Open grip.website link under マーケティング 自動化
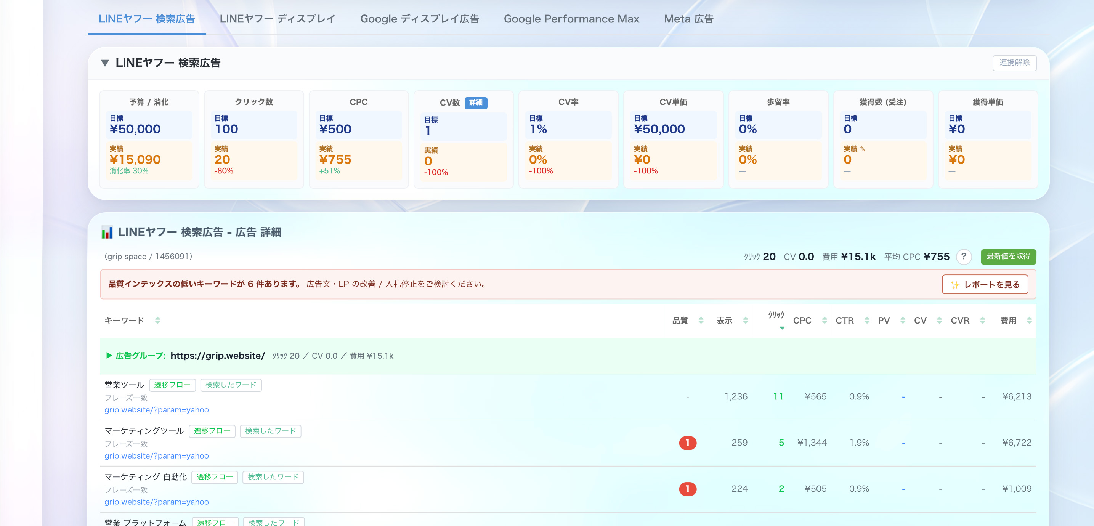The image size is (1094, 526). tap(157, 502)
